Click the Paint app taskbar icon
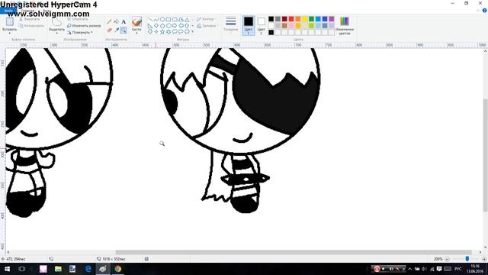Viewport: 488px width, 275px height. 103,269
